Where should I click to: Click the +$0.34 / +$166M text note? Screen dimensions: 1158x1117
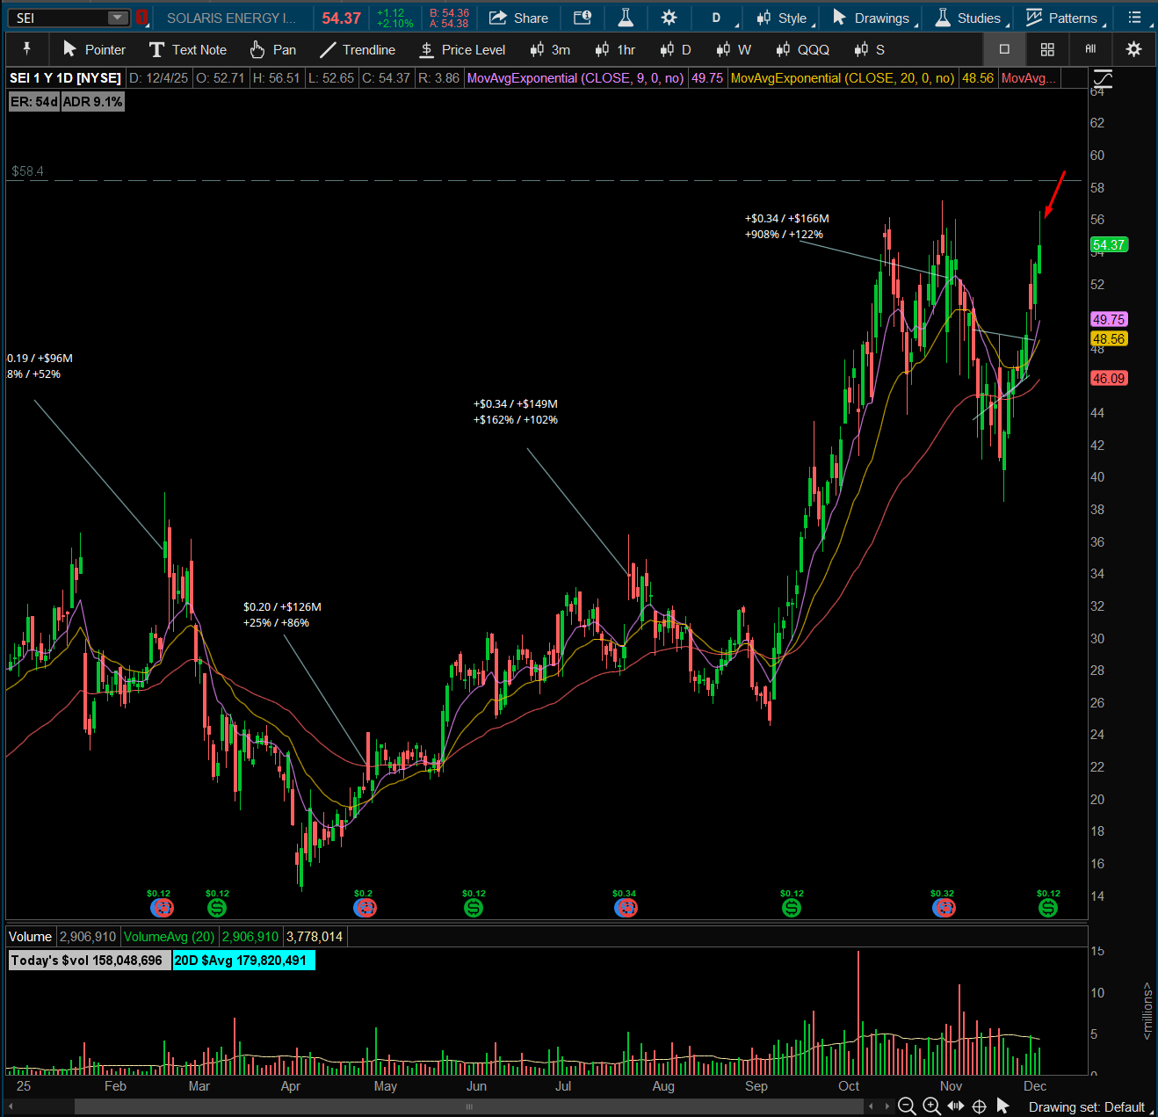point(786,227)
